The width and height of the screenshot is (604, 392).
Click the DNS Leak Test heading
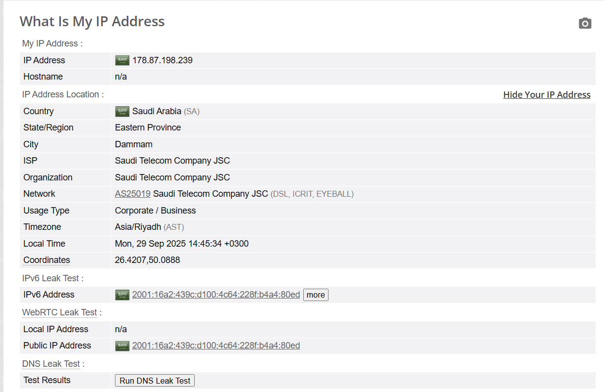point(51,364)
